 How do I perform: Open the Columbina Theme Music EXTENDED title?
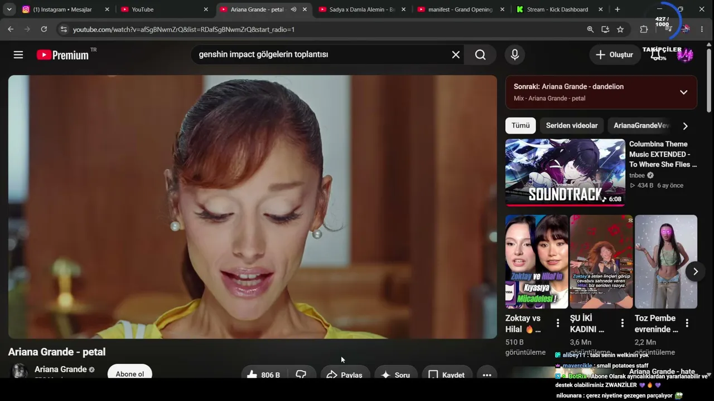[663, 154]
